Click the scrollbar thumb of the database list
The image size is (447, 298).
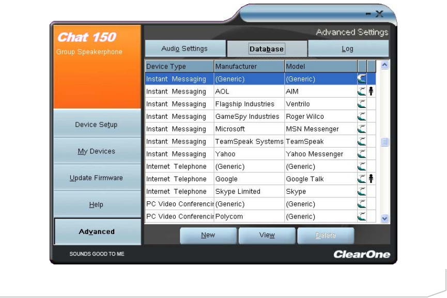(x=384, y=142)
